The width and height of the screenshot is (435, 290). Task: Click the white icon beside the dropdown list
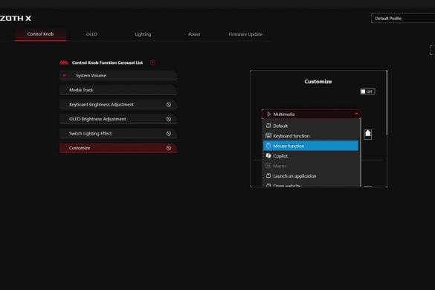click(367, 135)
